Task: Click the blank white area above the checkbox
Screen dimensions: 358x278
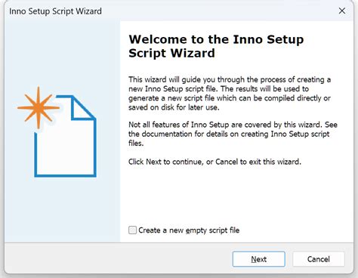Action: point(236,195)
